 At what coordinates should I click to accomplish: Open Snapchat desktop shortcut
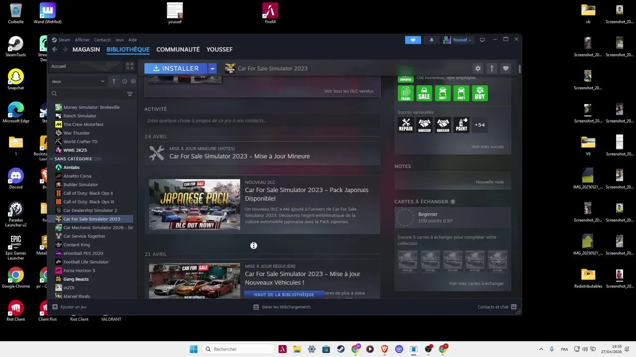pyautogui.click(x=16, y=79)
